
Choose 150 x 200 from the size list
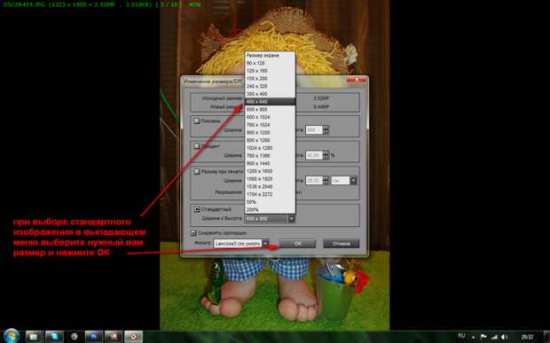coord(270,79)
